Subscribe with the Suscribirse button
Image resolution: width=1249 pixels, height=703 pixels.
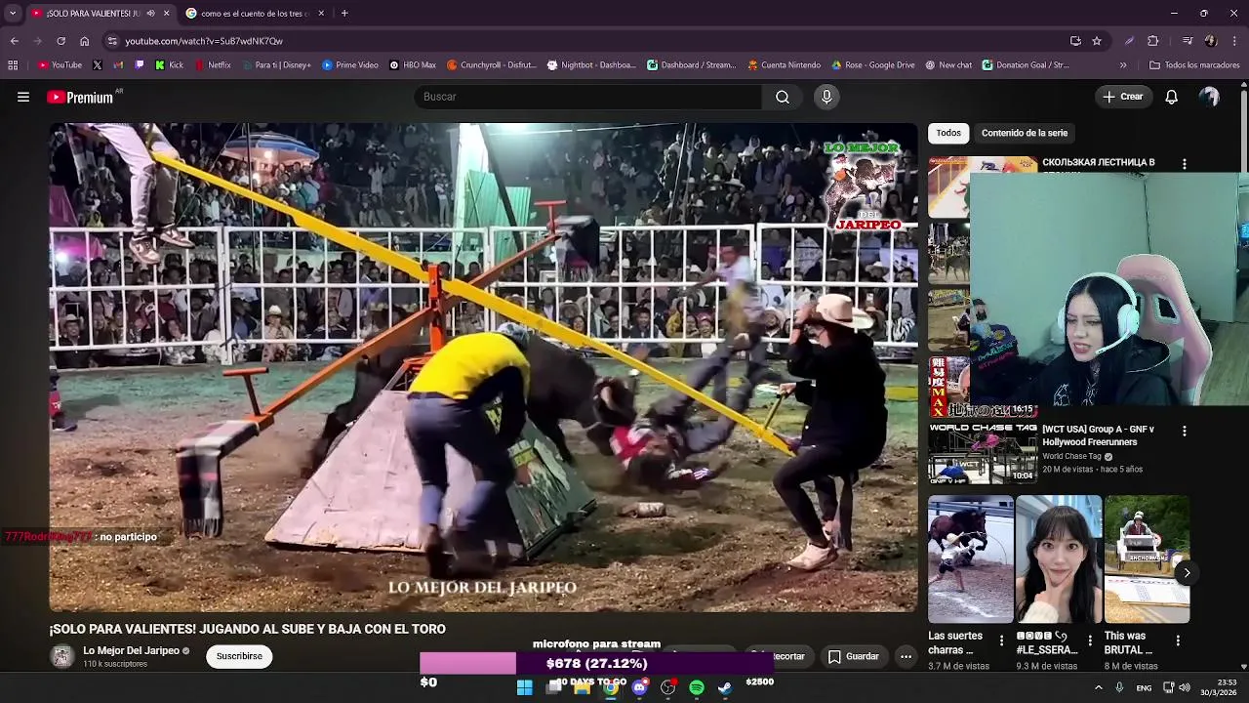(x=239, y=656)
